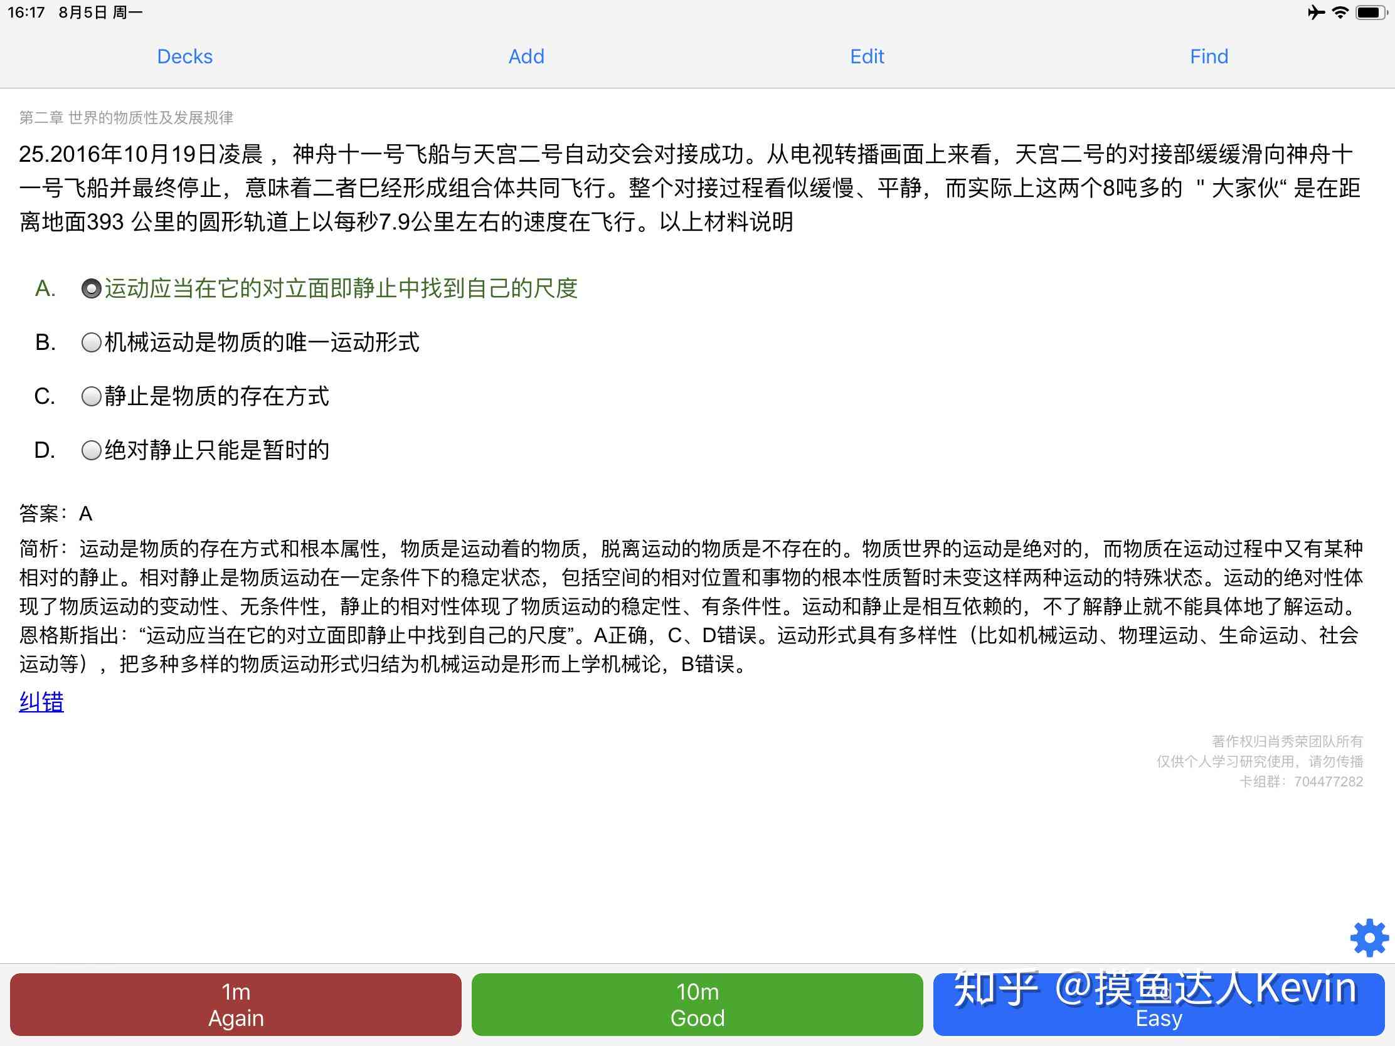The height and width of the screenshot is (1046, 1395).
Task: Select radio button for option C
Action: [x=92, y=396]
